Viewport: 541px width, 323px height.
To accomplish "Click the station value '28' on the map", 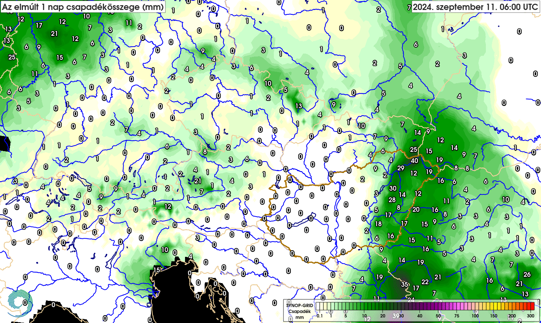I will (x=392, y=200).
